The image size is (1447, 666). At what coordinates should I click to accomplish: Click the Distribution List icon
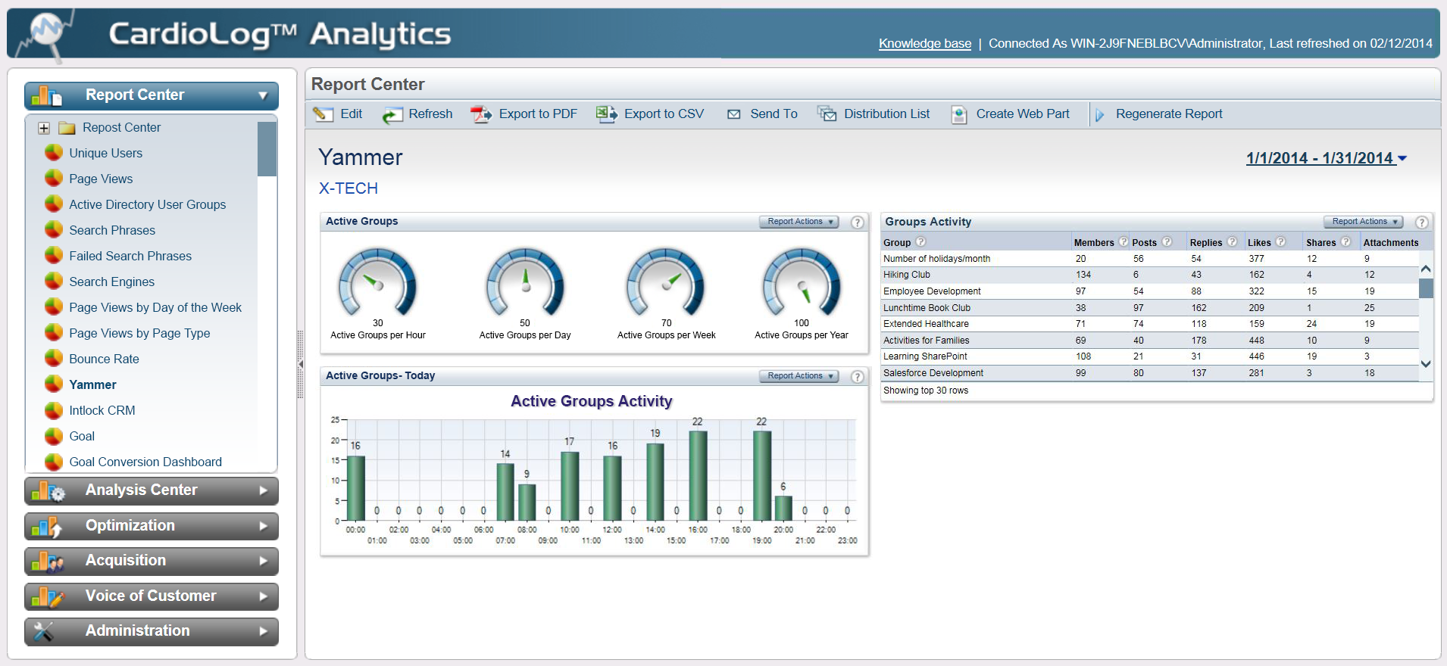coord(827,114)
